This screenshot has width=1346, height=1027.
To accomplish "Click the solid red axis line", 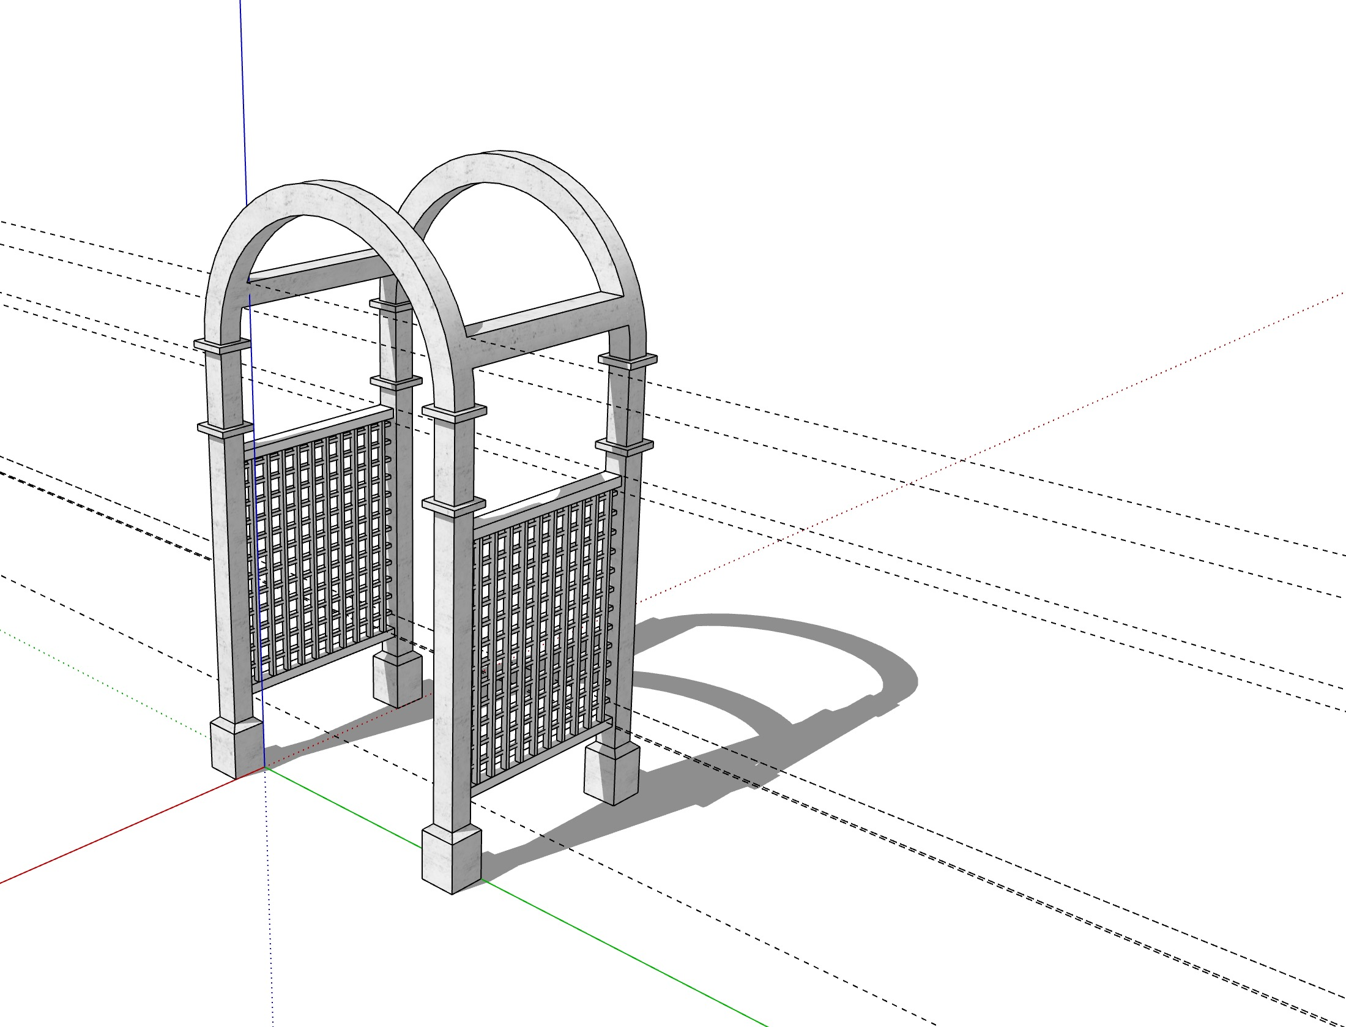I will click(x=122, y=829).
